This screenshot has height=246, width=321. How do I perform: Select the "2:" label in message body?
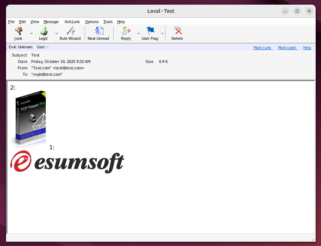click(x=13, y=88)
